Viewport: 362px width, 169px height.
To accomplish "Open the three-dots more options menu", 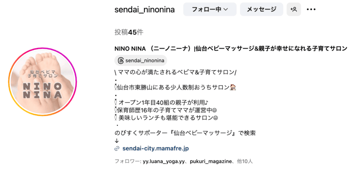I will coord(311,9).
